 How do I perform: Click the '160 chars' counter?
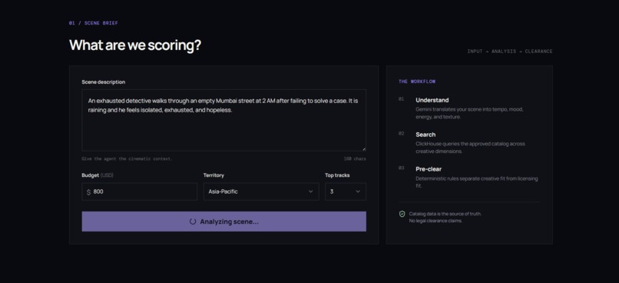(x=355, y=159)
